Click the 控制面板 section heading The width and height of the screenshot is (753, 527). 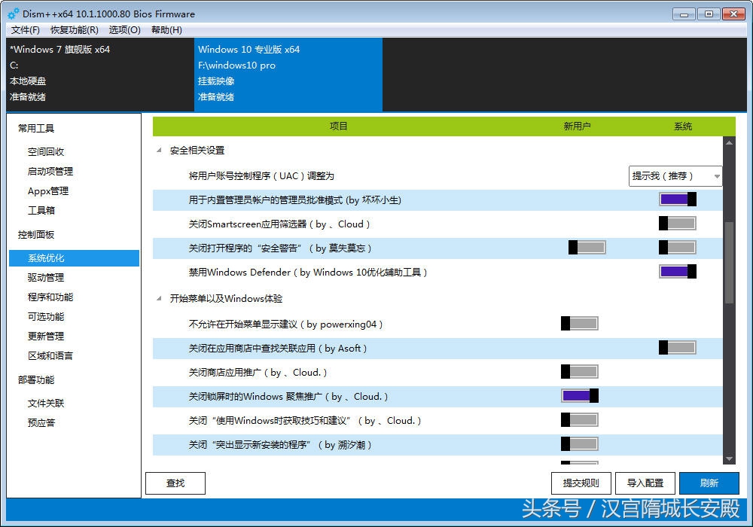click(x=36, y=235)
